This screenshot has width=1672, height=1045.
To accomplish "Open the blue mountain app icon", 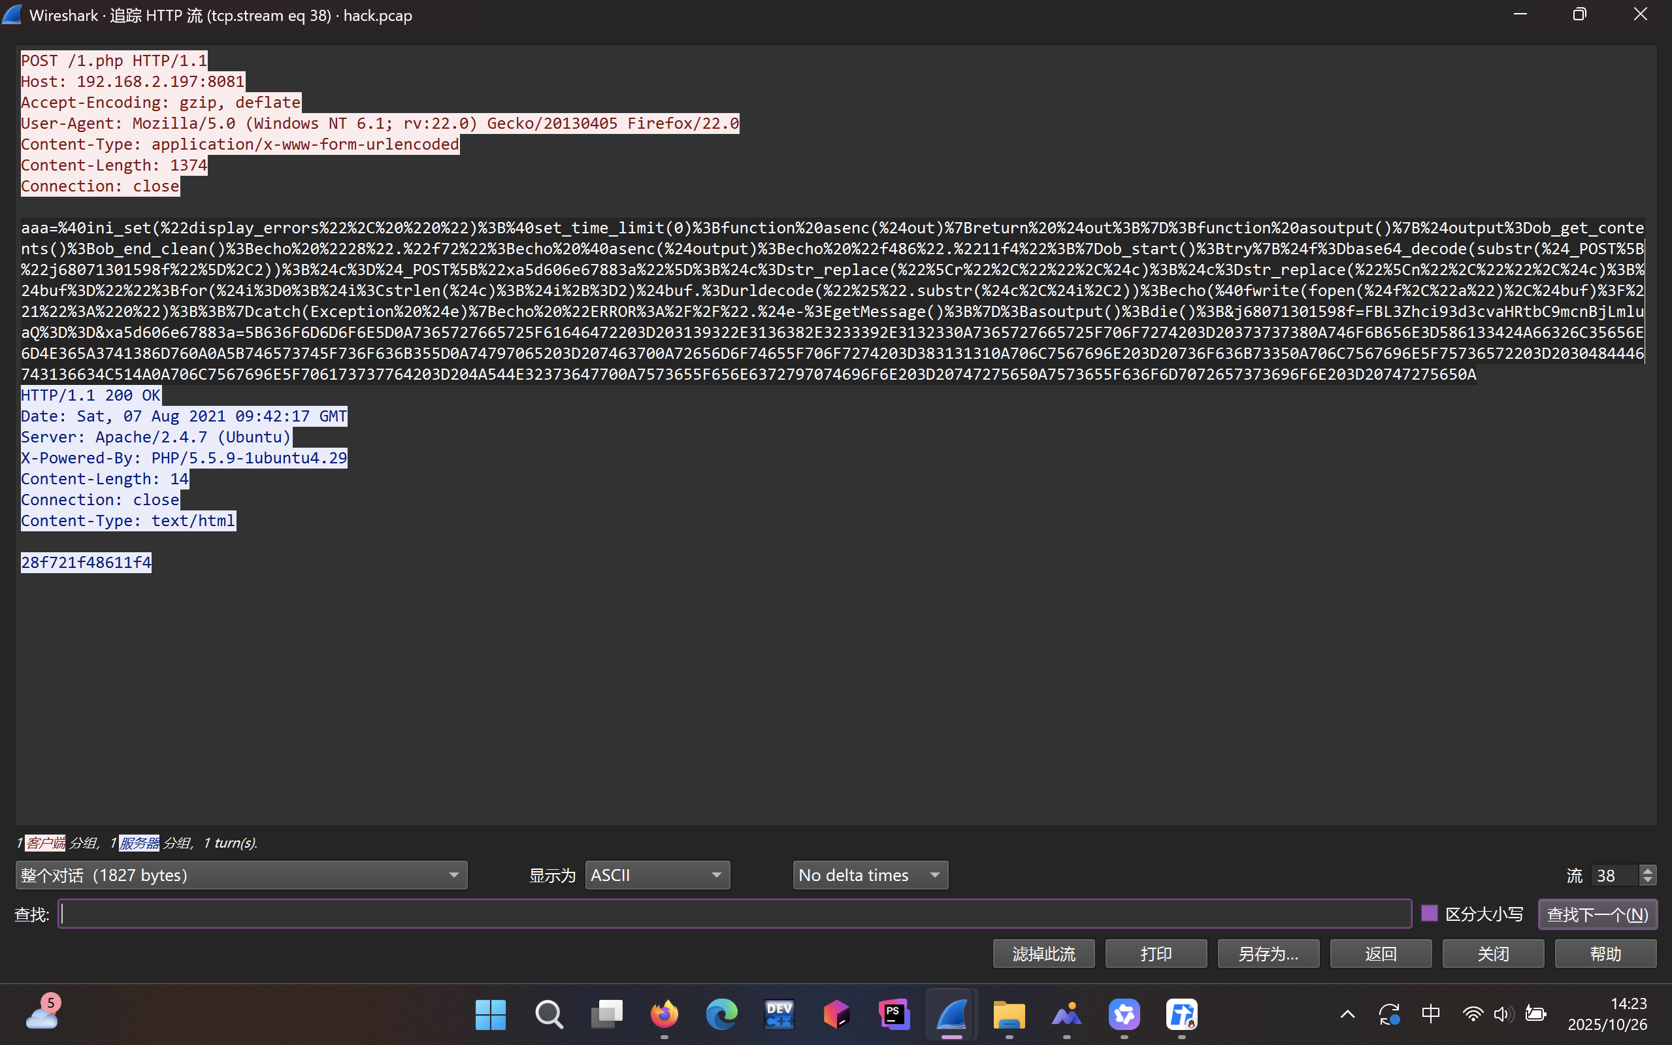I will [1067, 1014].
